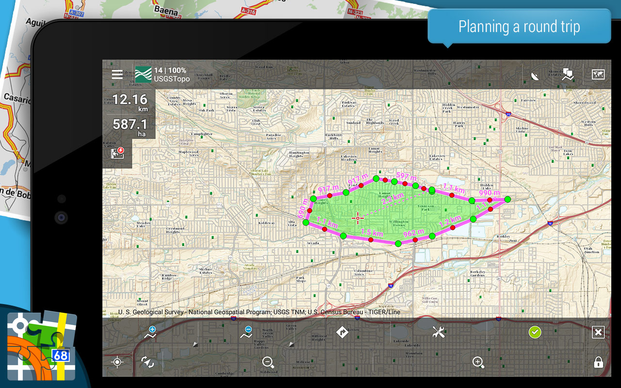Viewport: 621px width, 388px height.
Task: Toggle centering the map on GPS position
Action: [117, 362]
